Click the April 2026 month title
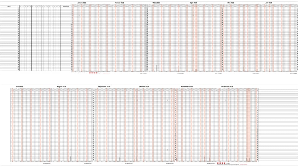 tap(194, 2)
